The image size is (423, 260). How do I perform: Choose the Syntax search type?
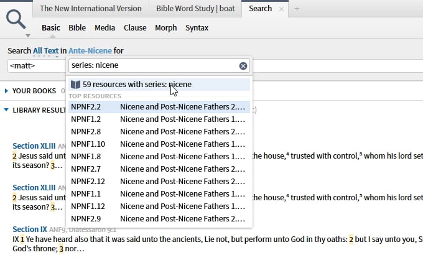click(x=197, y=28)
